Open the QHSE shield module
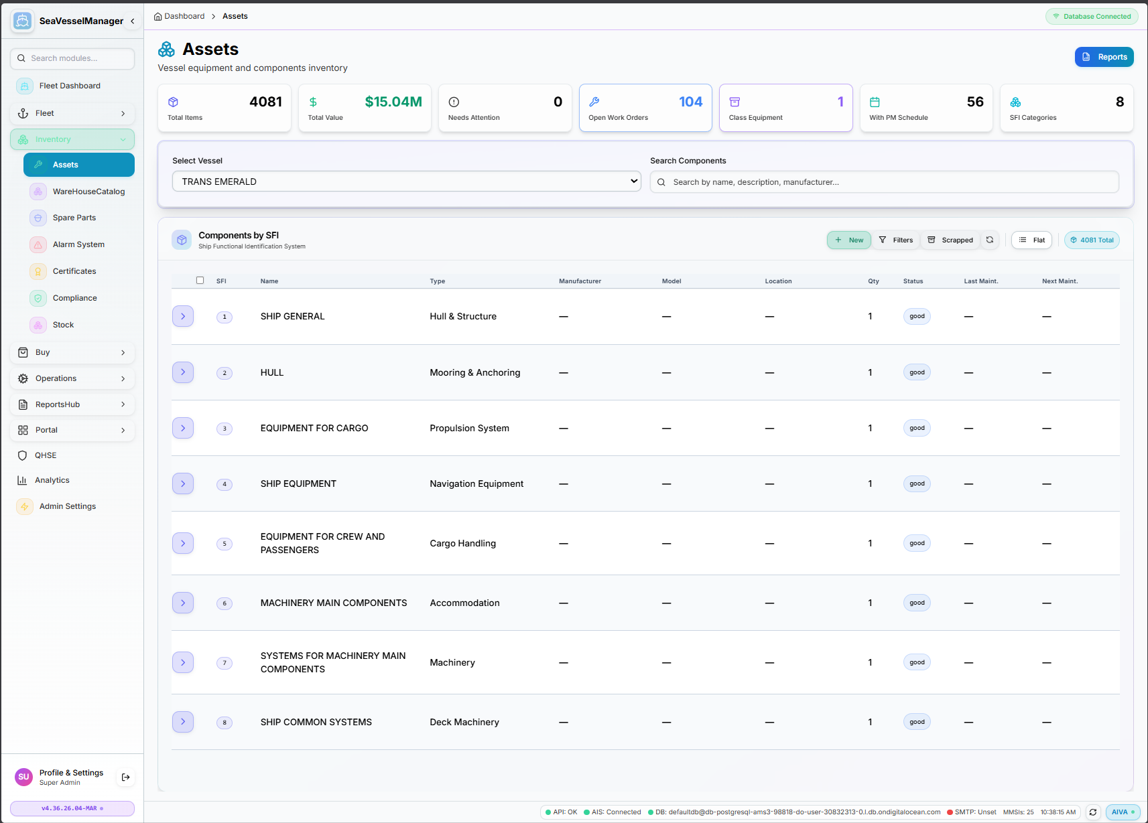The height and width of the screenshot is (823, 1148). [x=45, y=455]
